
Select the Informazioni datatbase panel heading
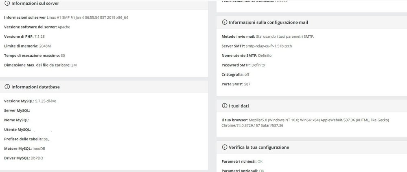tap(36, 87)
